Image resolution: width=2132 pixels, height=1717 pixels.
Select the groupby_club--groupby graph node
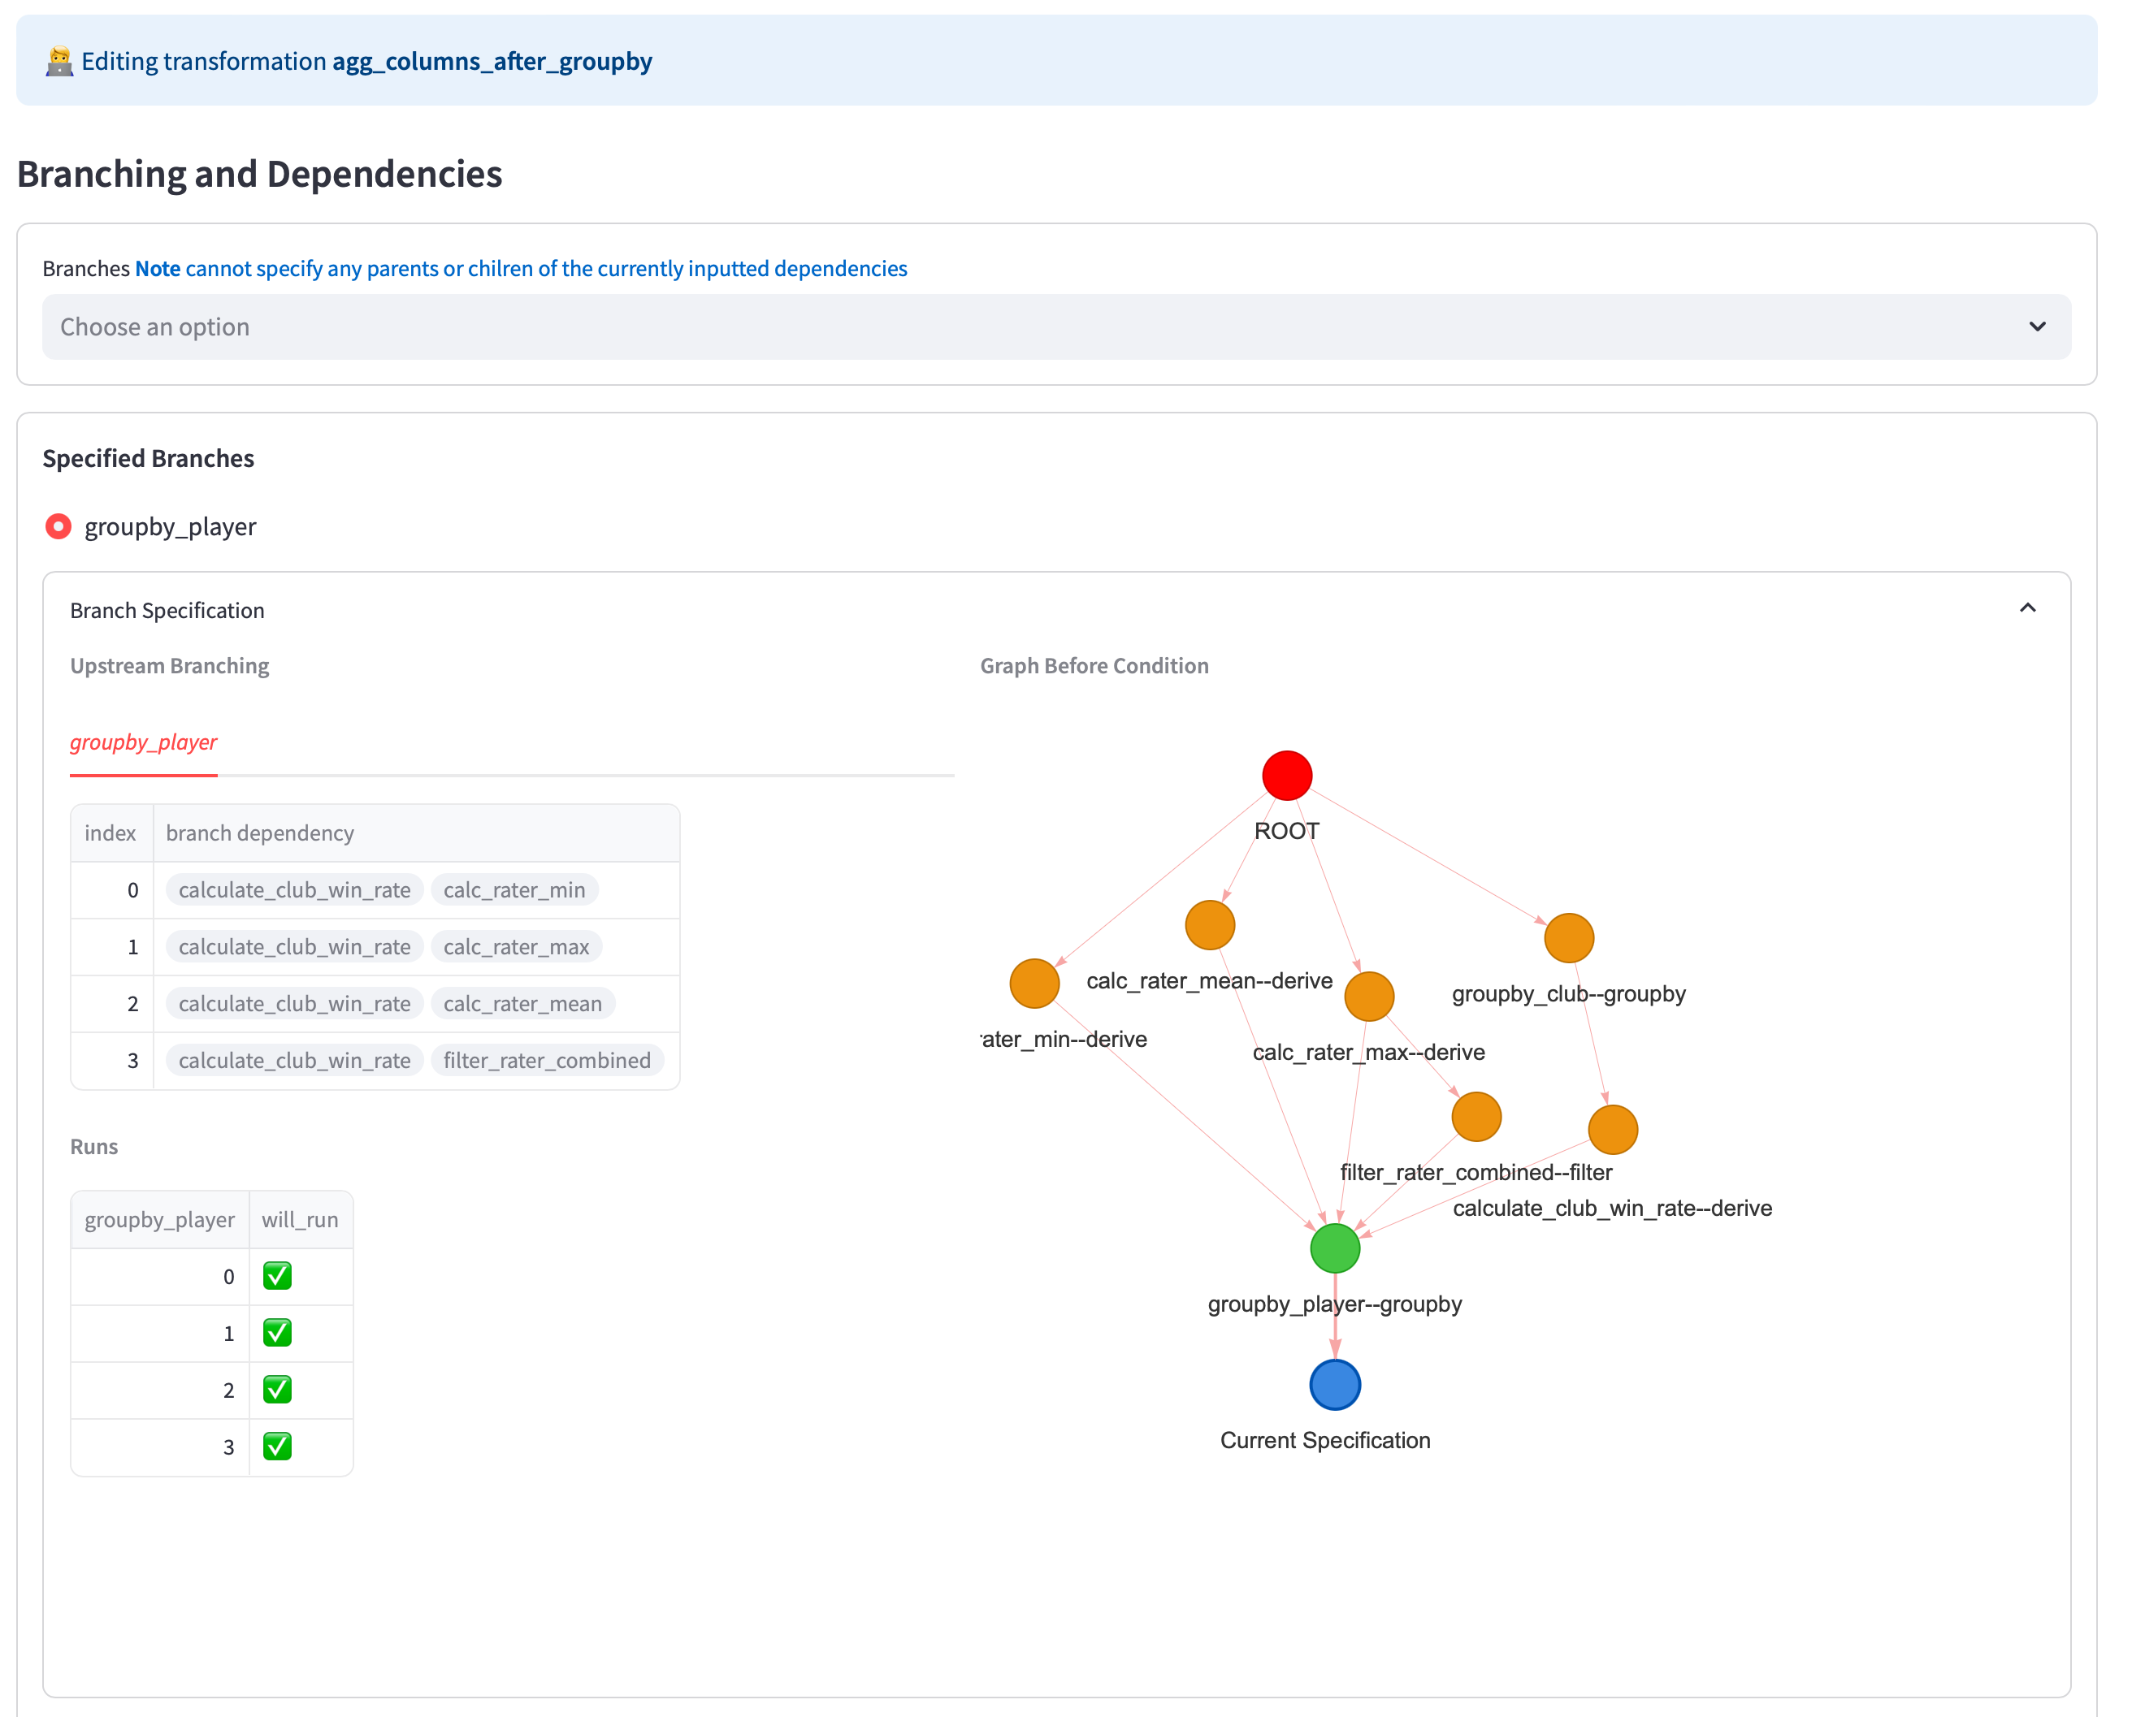pyautogui.click(x=1568, y=937)
